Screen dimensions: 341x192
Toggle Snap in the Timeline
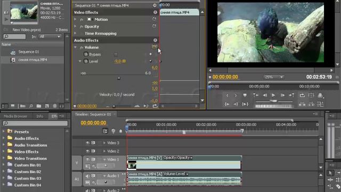(x=105, y=131)
